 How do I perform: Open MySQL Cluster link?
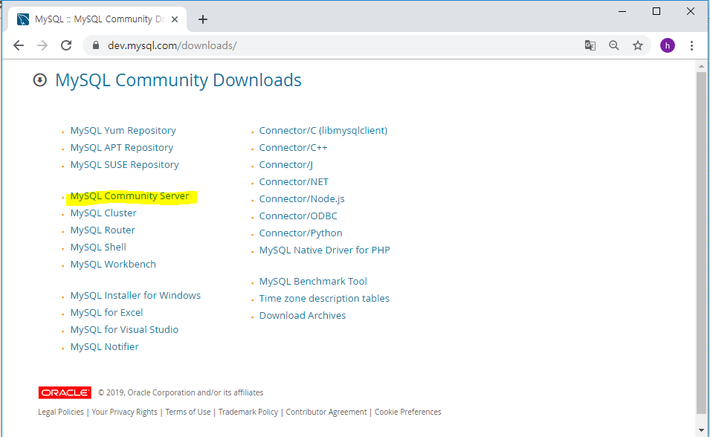103,213
